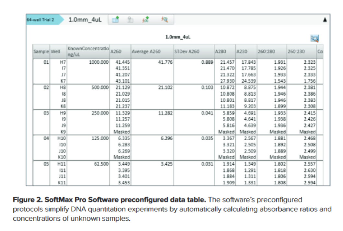Click the grayed-out column edit icon

click(130, 20)
